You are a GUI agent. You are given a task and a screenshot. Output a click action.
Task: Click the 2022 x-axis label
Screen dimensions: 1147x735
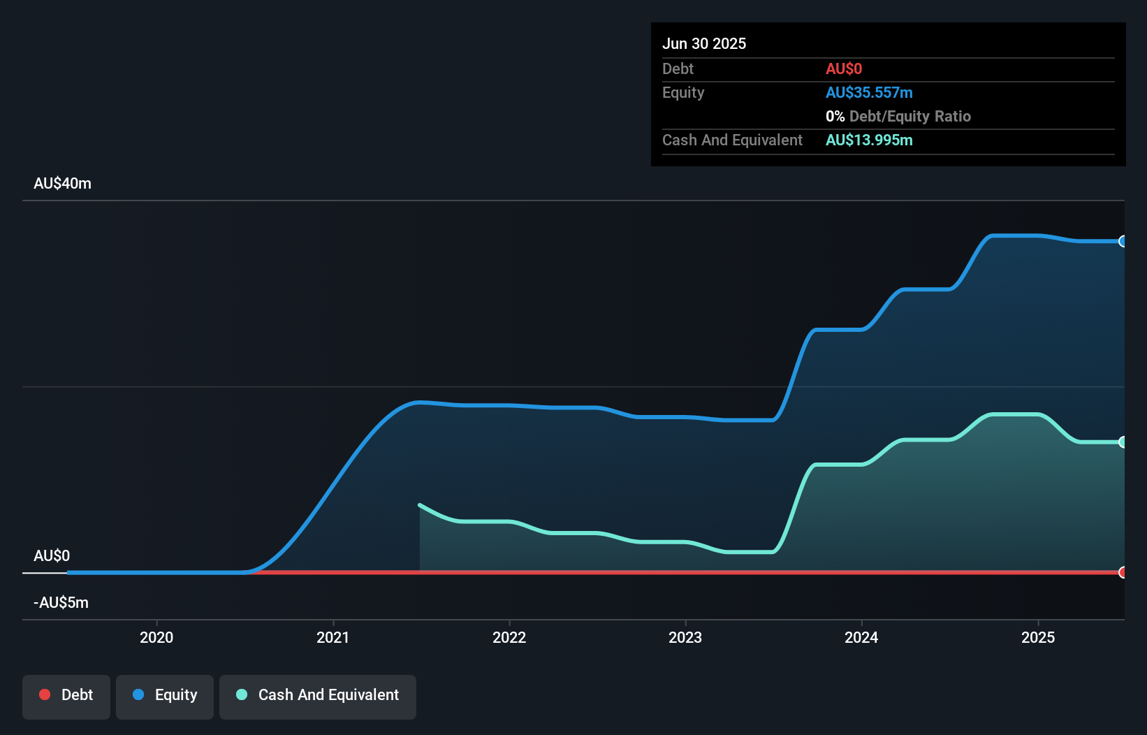[x=509, y=637]
